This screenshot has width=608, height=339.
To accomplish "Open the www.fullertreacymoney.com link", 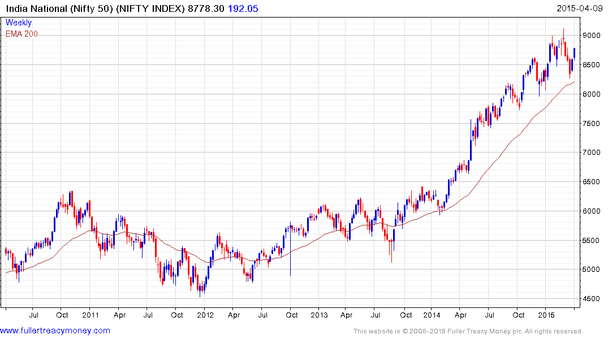I will (55, 331).
